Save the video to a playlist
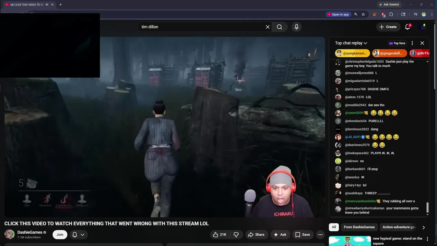 [302, 234]
